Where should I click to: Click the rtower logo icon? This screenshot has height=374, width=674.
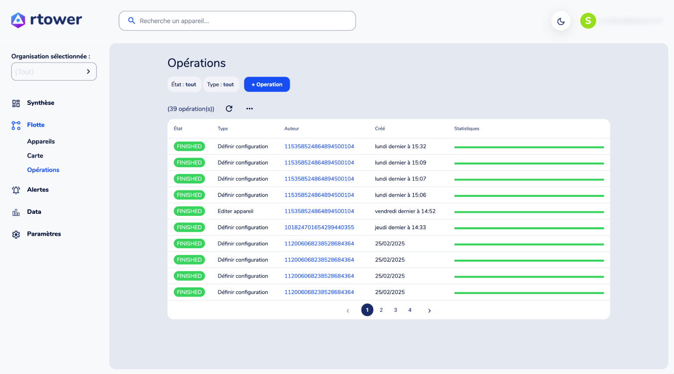[18, 20]
